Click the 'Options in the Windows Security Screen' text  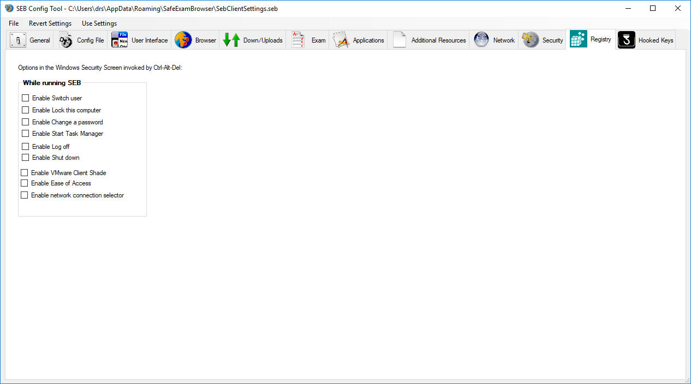(100, 68)
